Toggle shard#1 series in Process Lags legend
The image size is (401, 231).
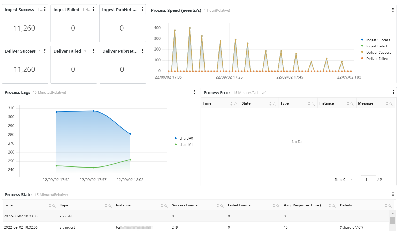pyautogui.click(x=184, y=145)
